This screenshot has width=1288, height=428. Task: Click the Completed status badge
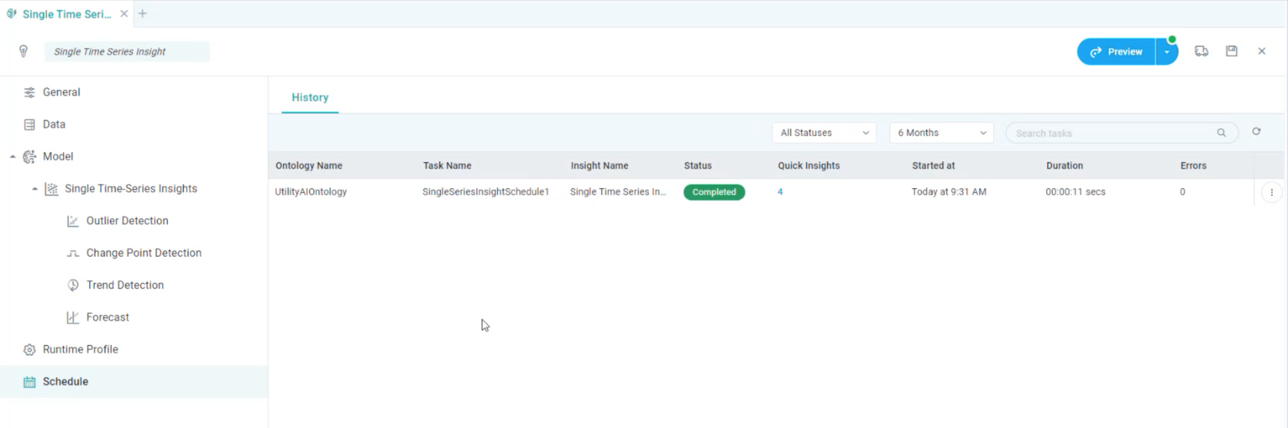(714, 192)
